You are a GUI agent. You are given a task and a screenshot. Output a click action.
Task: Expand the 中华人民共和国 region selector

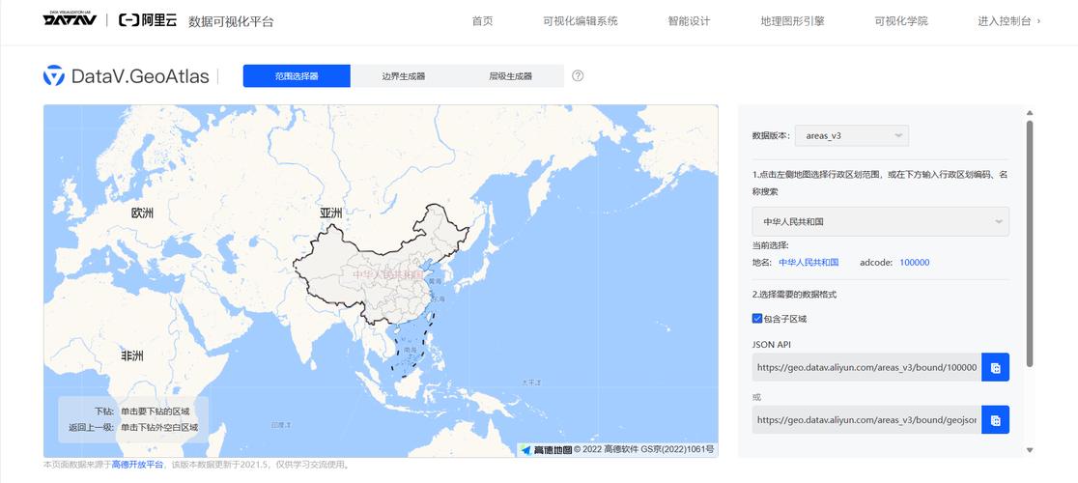pyautogui.click(x=881, y=222)
